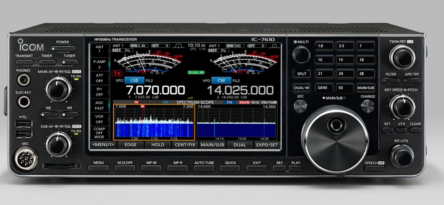
Task: Tap P.AMP 2 preamp setting
Action: tap(99, 64)
